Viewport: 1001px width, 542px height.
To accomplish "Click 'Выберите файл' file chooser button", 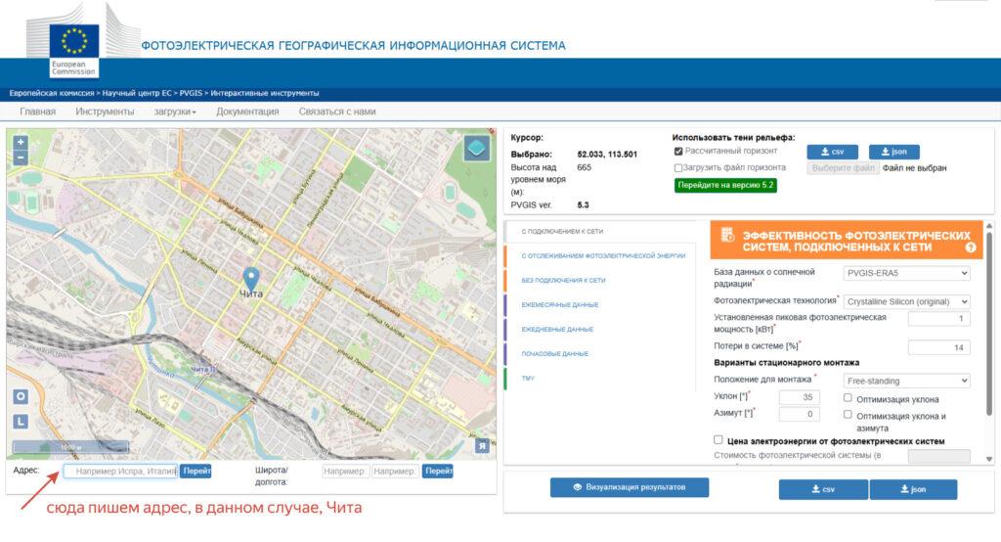I will [x=843, y=168].
